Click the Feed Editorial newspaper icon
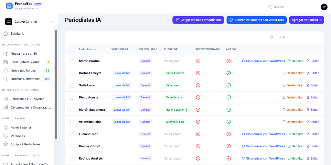 click(x=6, y=62)
